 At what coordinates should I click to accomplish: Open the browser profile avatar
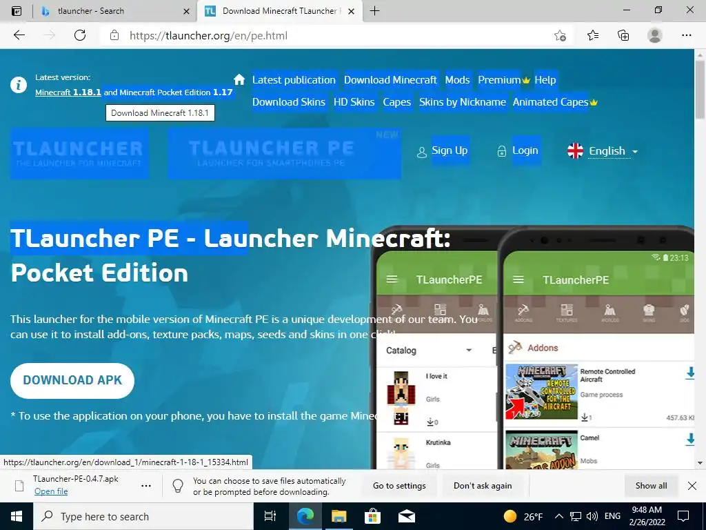[655, 35]
